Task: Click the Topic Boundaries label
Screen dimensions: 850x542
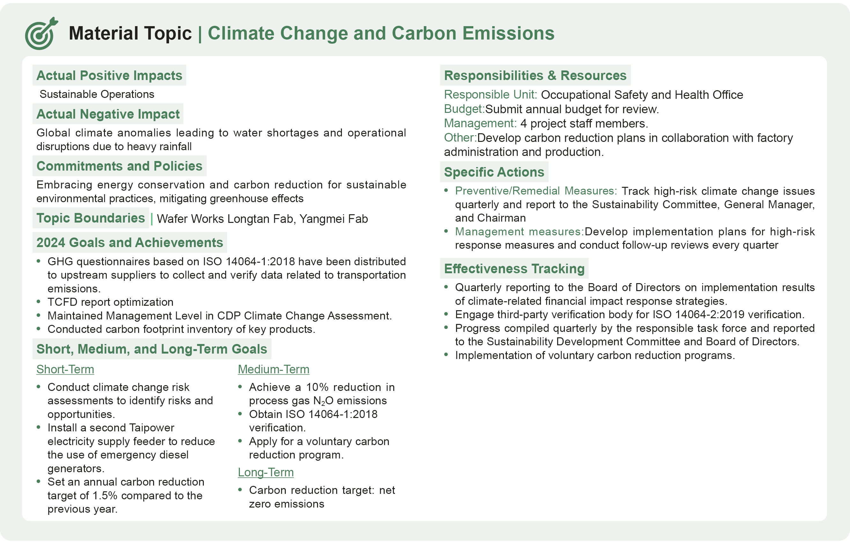Action: click(91, 218)
